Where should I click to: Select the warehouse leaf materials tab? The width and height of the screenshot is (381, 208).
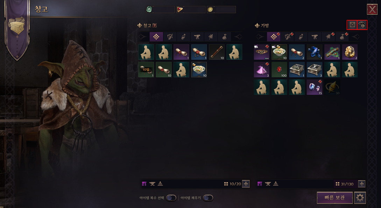(210, 37)
